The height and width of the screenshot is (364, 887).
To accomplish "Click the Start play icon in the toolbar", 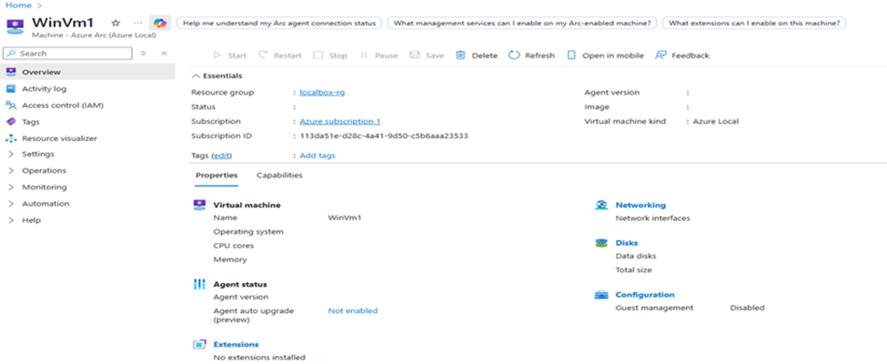I will click(x=217, y=56).
